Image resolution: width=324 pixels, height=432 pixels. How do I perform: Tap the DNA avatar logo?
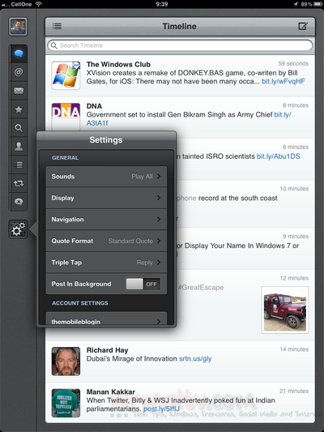pos(66,117)
